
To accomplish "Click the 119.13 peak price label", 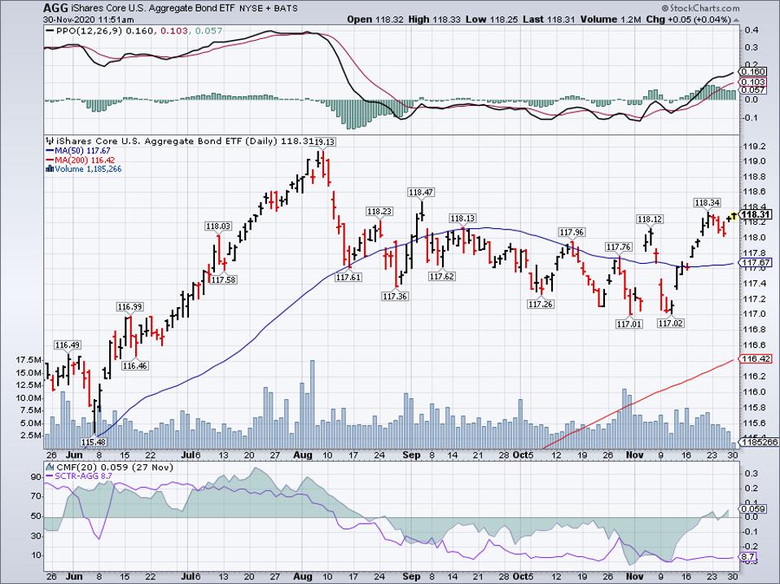I will click(x=322, y=142).
